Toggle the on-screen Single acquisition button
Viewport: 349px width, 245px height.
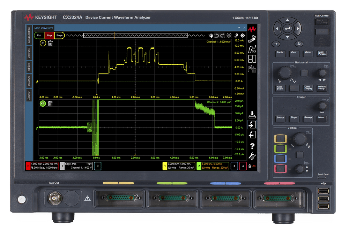59,35
